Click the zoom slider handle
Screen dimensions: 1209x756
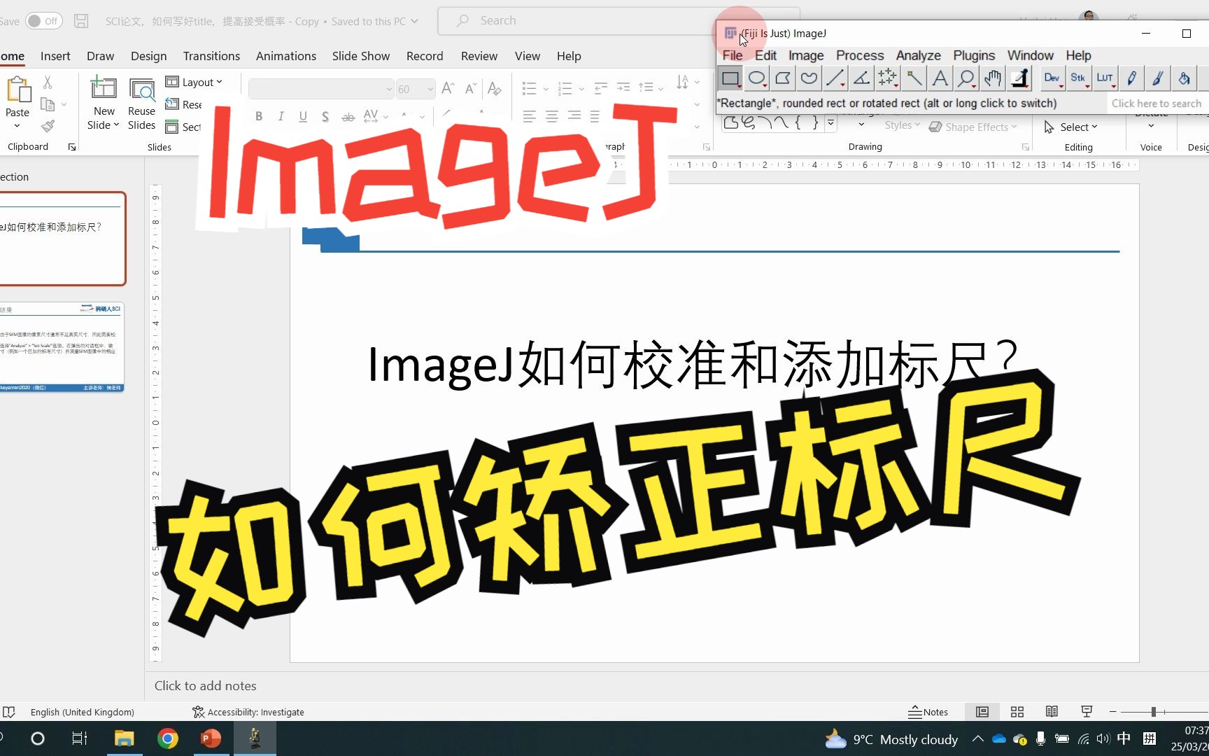tap(1154, 712)
